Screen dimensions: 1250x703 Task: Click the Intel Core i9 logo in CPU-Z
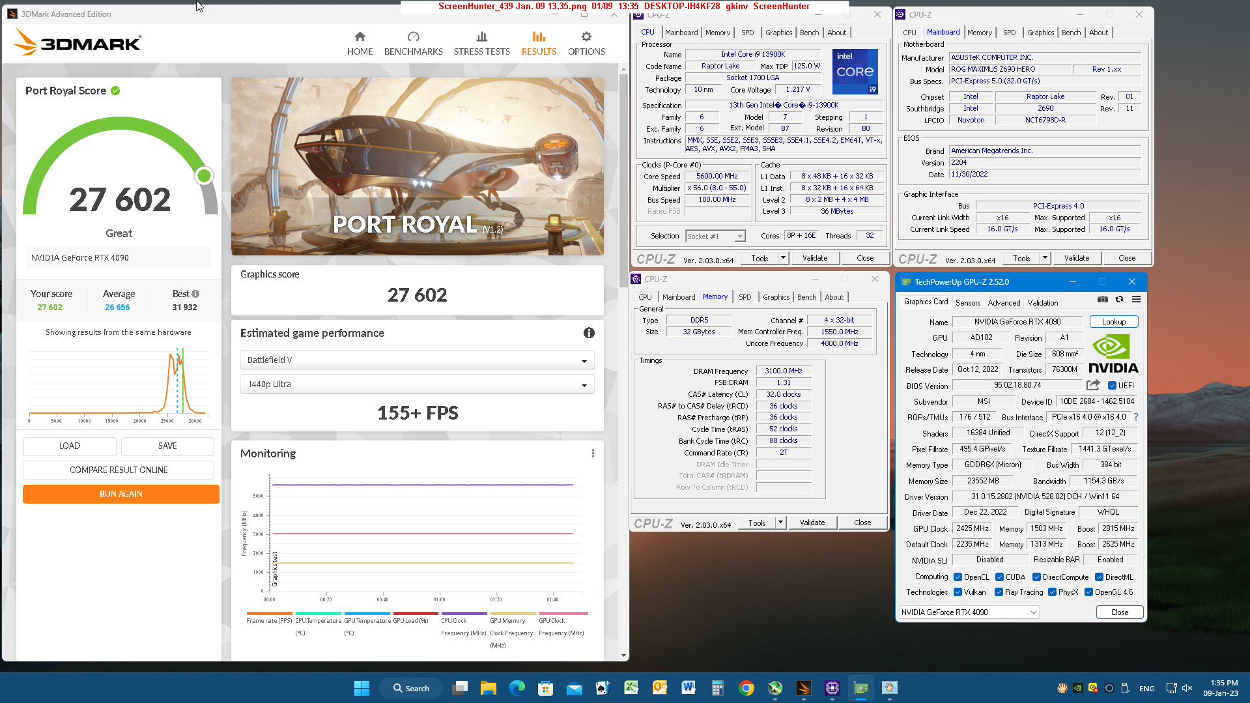coord(855,71)
